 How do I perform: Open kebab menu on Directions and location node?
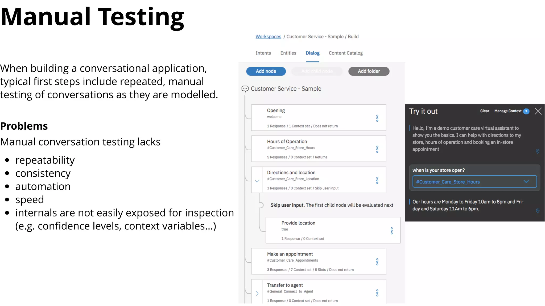tap(377, 180)
